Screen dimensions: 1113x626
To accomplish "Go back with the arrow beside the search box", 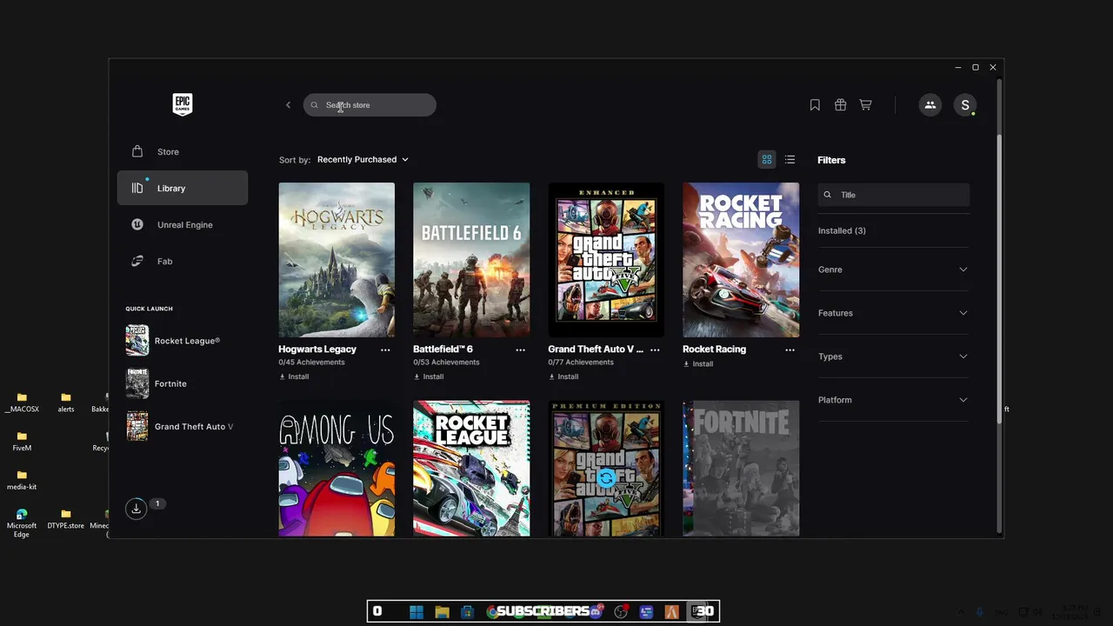I will (x=288, y=105).
